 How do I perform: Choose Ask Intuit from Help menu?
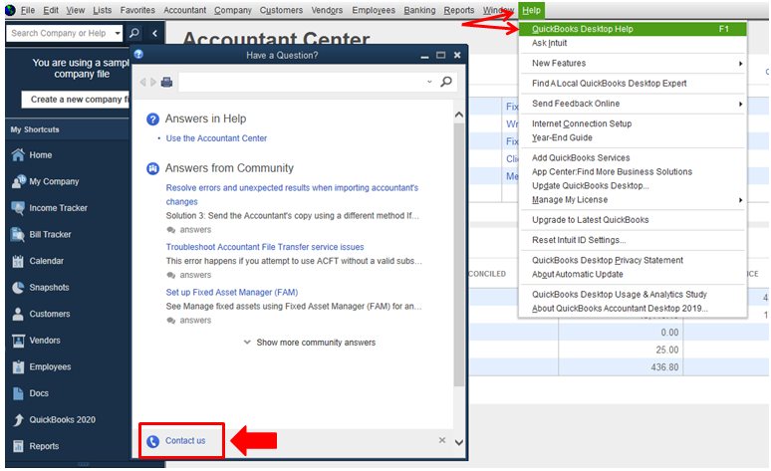pyautogui.click(x=549, y=43)
